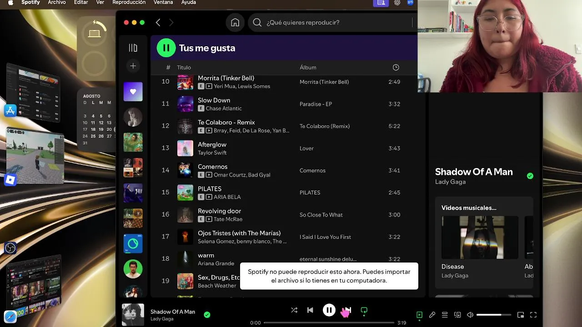Click the Morrita (Tinker Bell) album cover
The image size is (582, 327).
coord(185,82)
